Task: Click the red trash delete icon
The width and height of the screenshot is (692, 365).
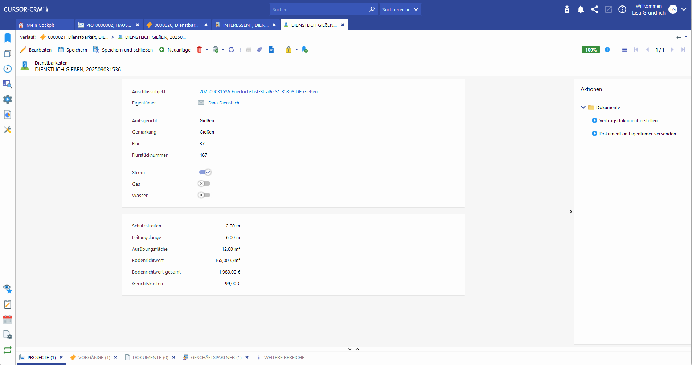Action: click(x=199, y=50)
